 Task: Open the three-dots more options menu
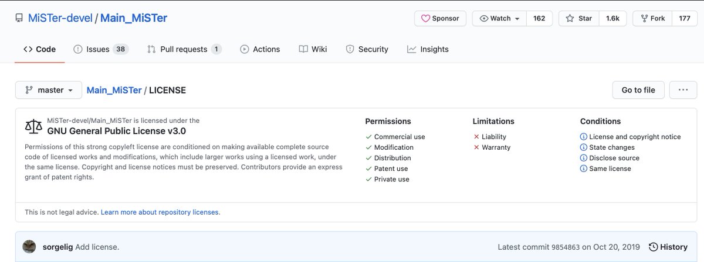683,90
